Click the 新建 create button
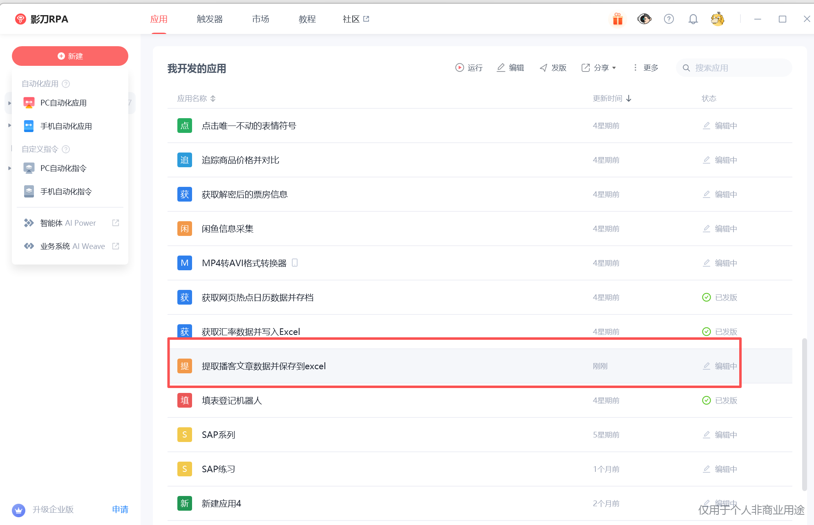This screenshot has height=525, width=814. click(x=70, y=56)
